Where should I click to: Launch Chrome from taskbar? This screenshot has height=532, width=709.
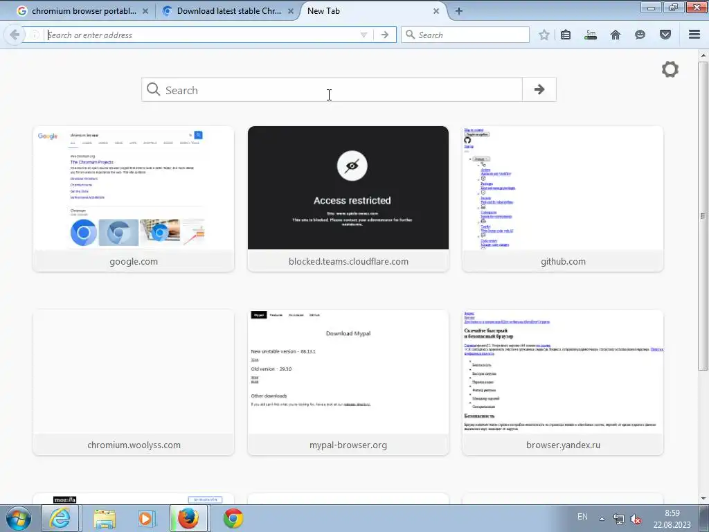click(x=233, y=518)
